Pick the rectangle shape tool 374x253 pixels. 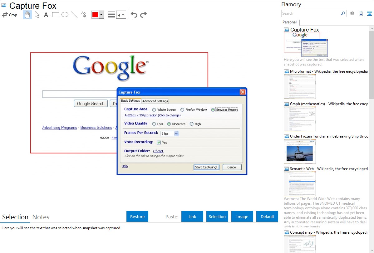56,15
